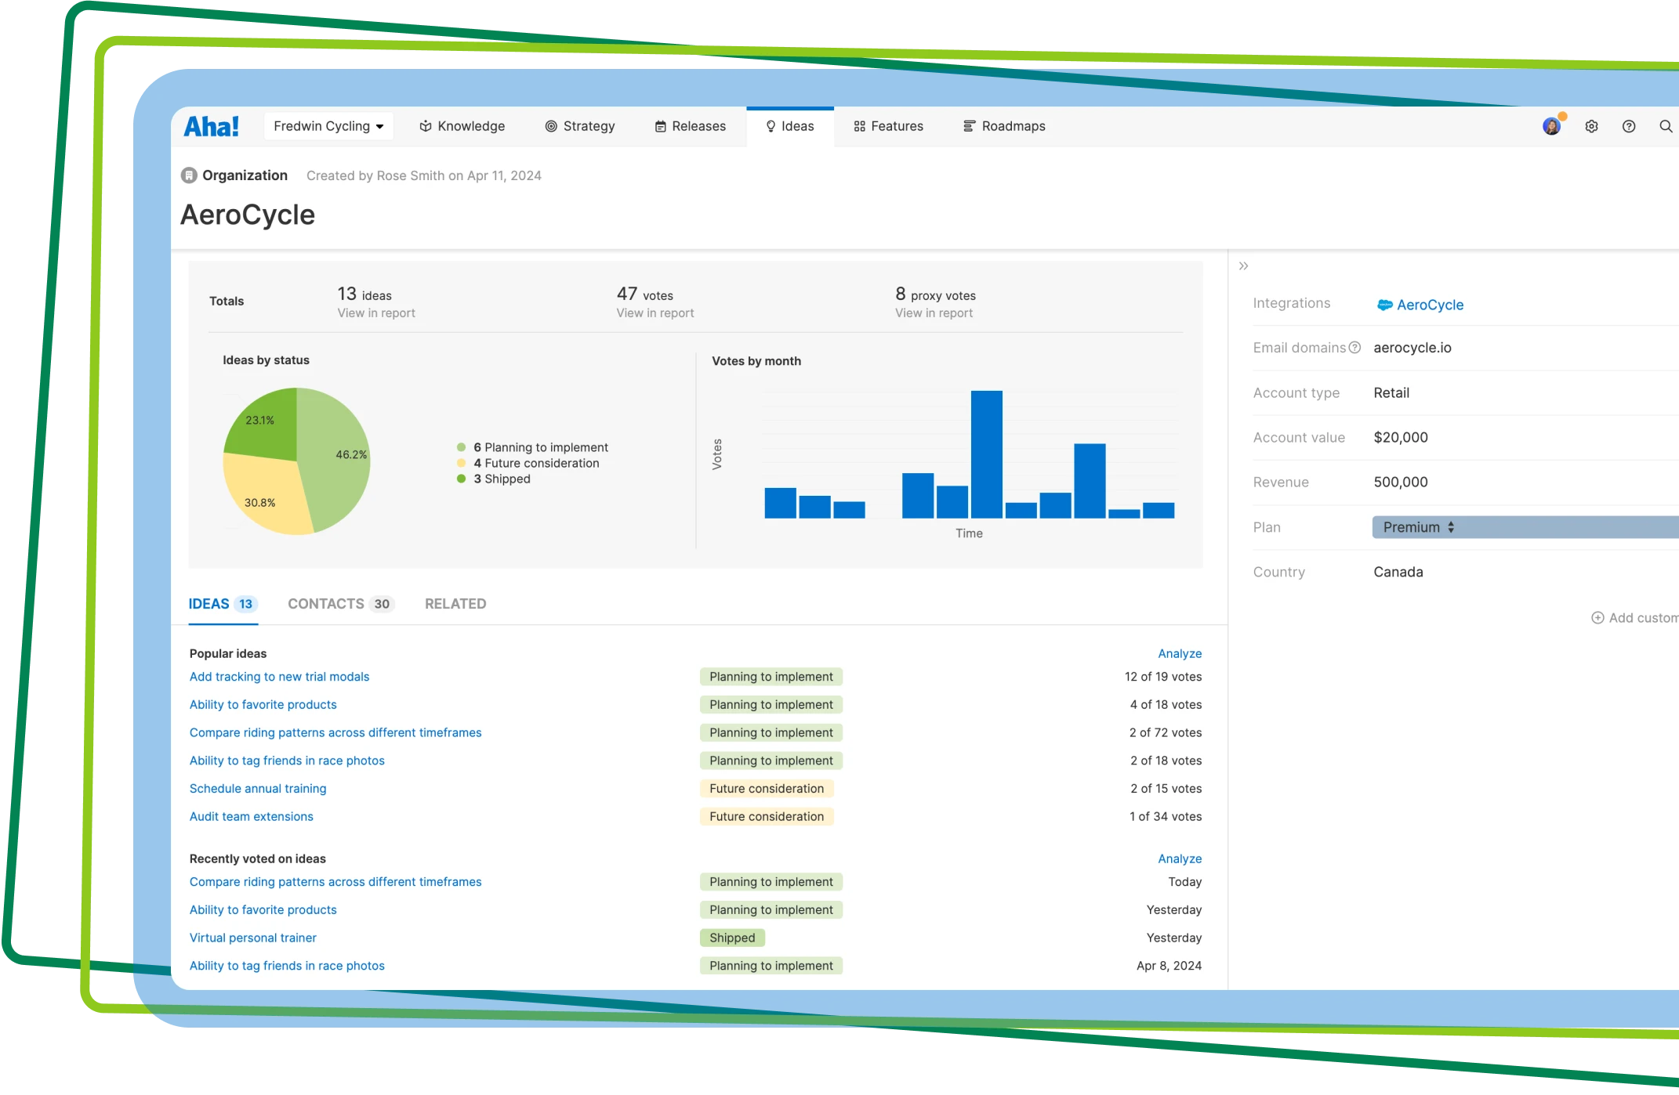Open Releases via its calendar icon
The width and height of the screenshot is (1679, 1095).
click(x=659, y=126)
